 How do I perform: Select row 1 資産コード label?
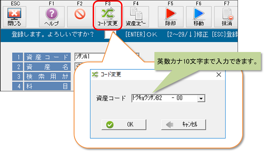pyautogui.click(x=47, y=57)
